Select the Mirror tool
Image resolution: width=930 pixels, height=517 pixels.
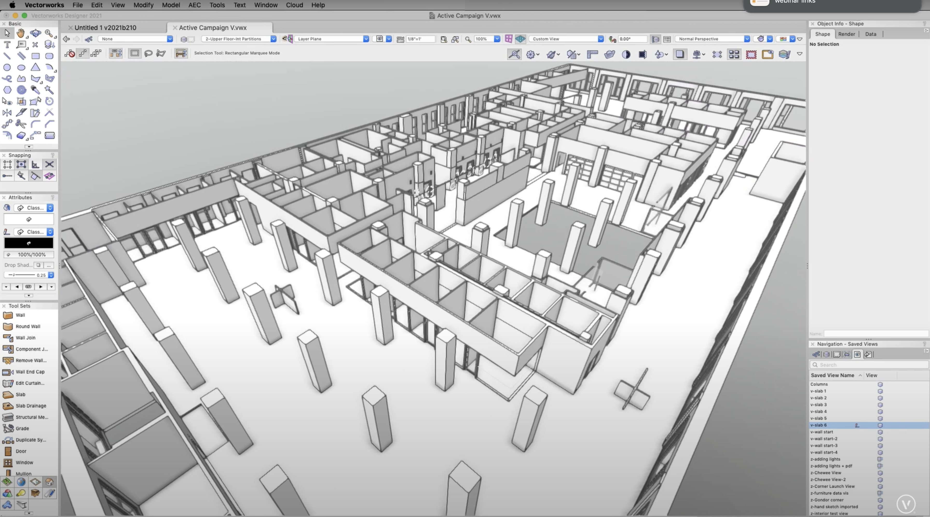7,113
